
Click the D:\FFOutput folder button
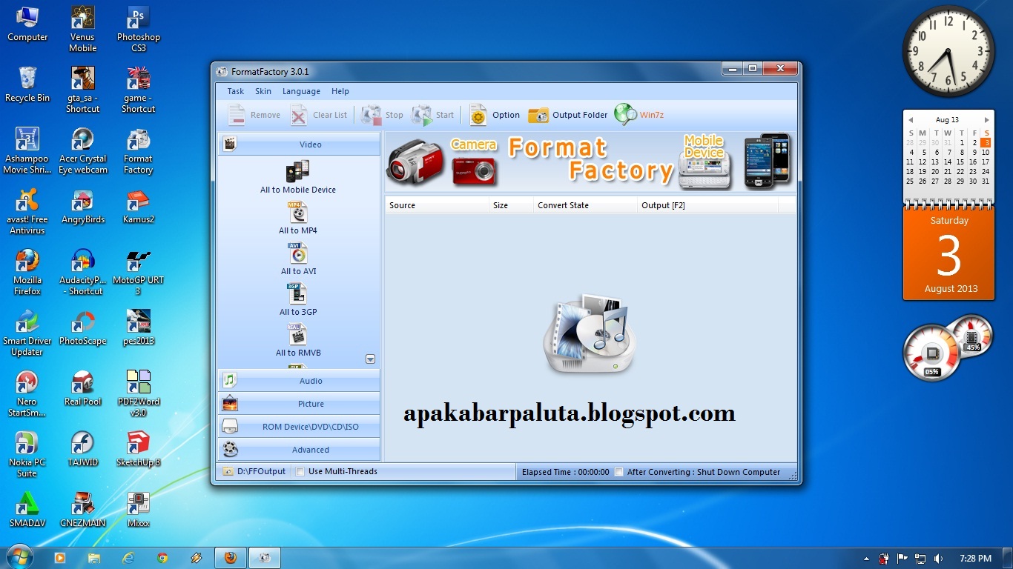[254, 471]
